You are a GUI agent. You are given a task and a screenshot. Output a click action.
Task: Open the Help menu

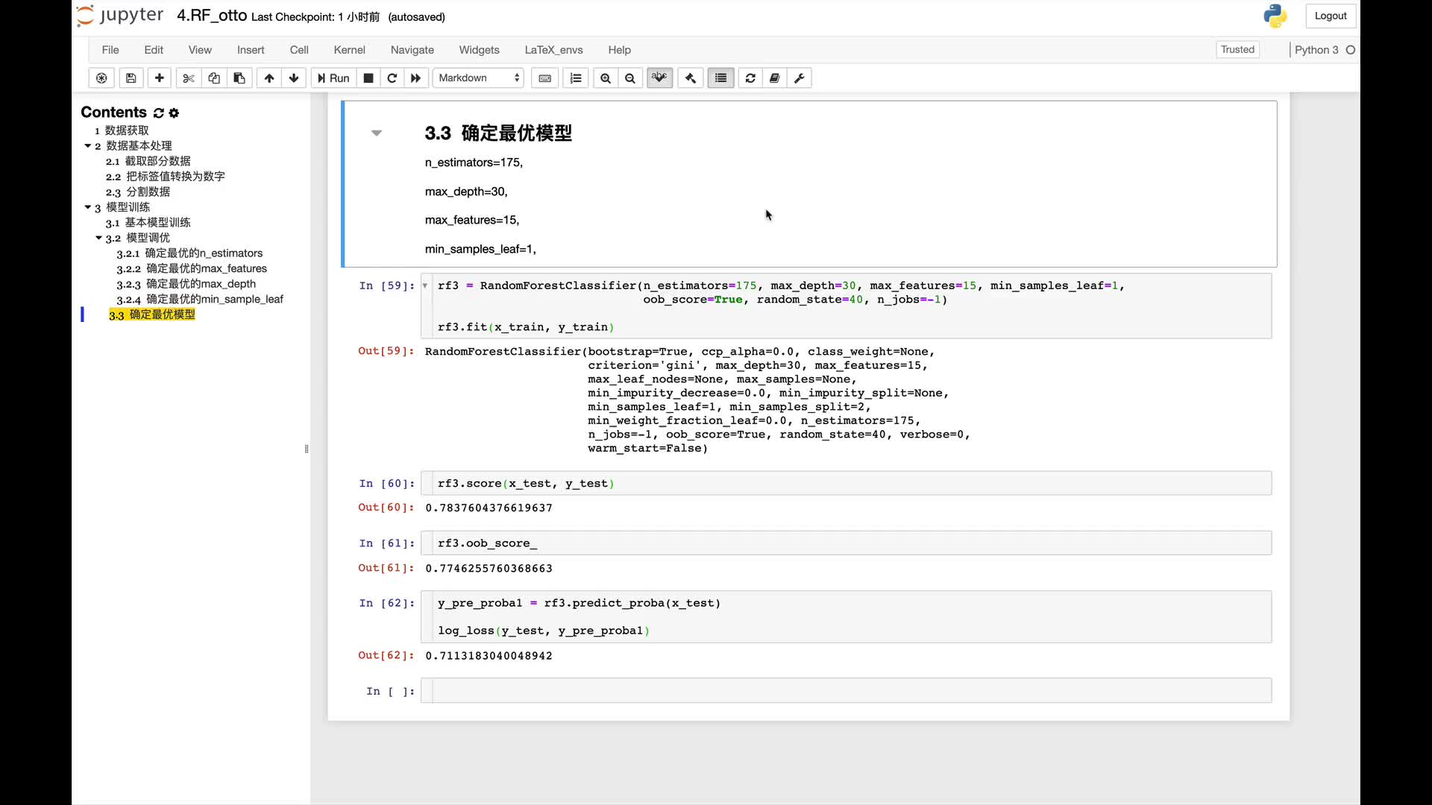[620, 50]
